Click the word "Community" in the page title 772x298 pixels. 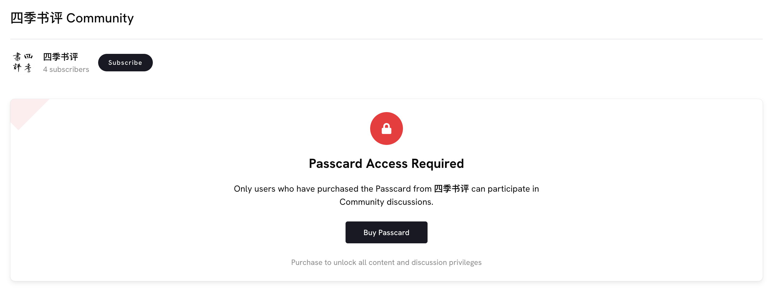(x=100, y=18)
